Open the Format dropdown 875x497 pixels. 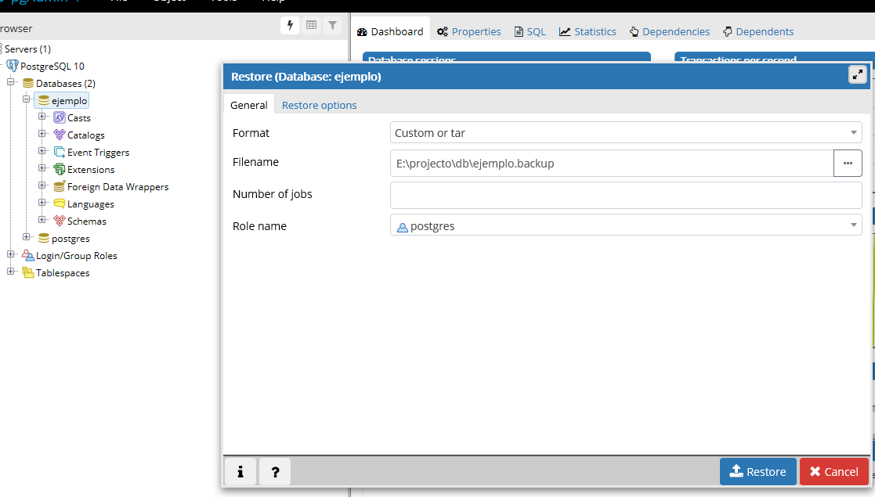click(x=625, y=133)
